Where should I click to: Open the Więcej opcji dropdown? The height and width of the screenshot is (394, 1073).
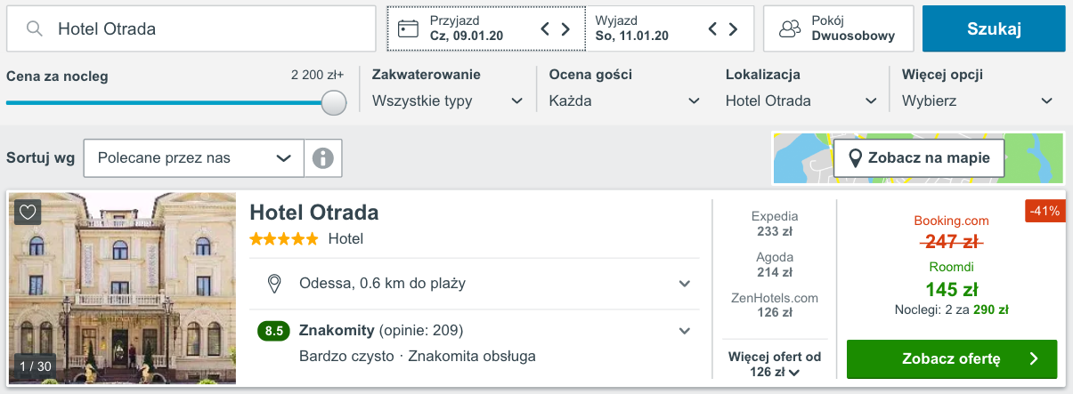click(x=977, y=101)
